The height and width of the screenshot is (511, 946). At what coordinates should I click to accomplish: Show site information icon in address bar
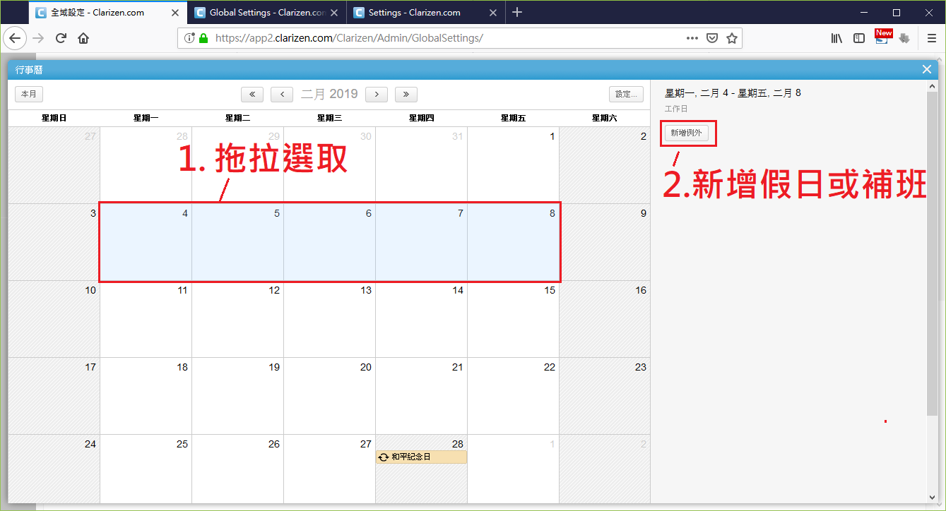[x=189, y=38]
